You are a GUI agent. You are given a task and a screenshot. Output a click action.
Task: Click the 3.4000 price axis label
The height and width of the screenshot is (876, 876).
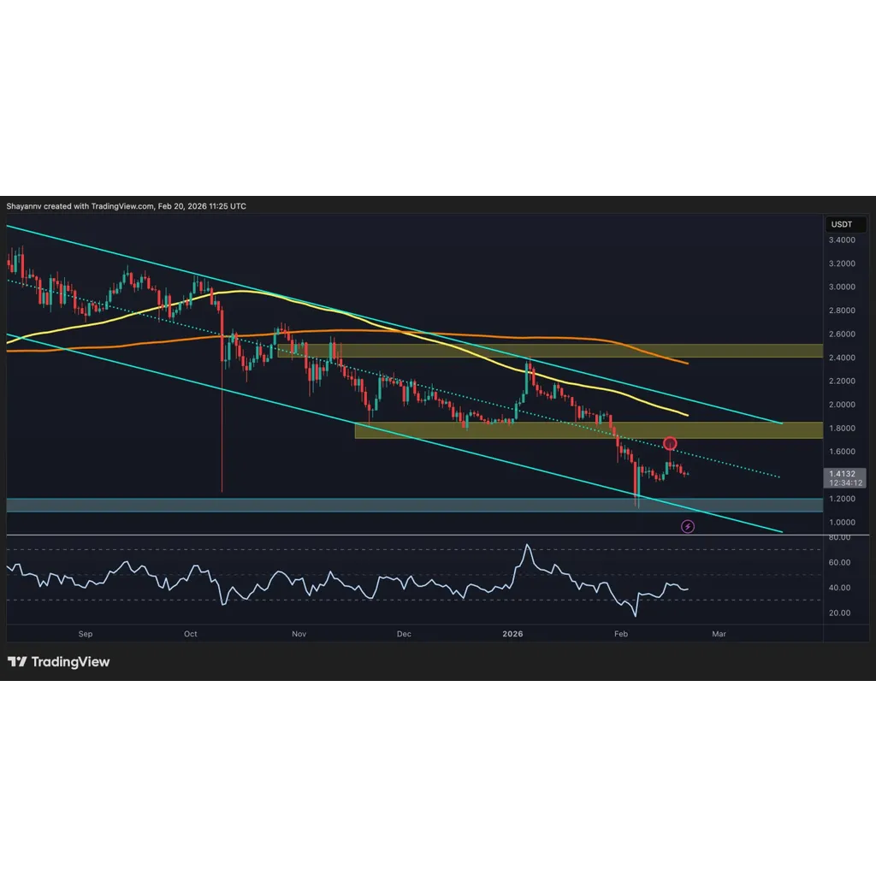[842, 240]
